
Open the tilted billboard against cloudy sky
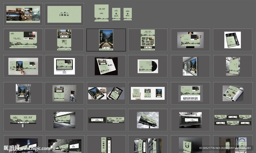[148, 120]
